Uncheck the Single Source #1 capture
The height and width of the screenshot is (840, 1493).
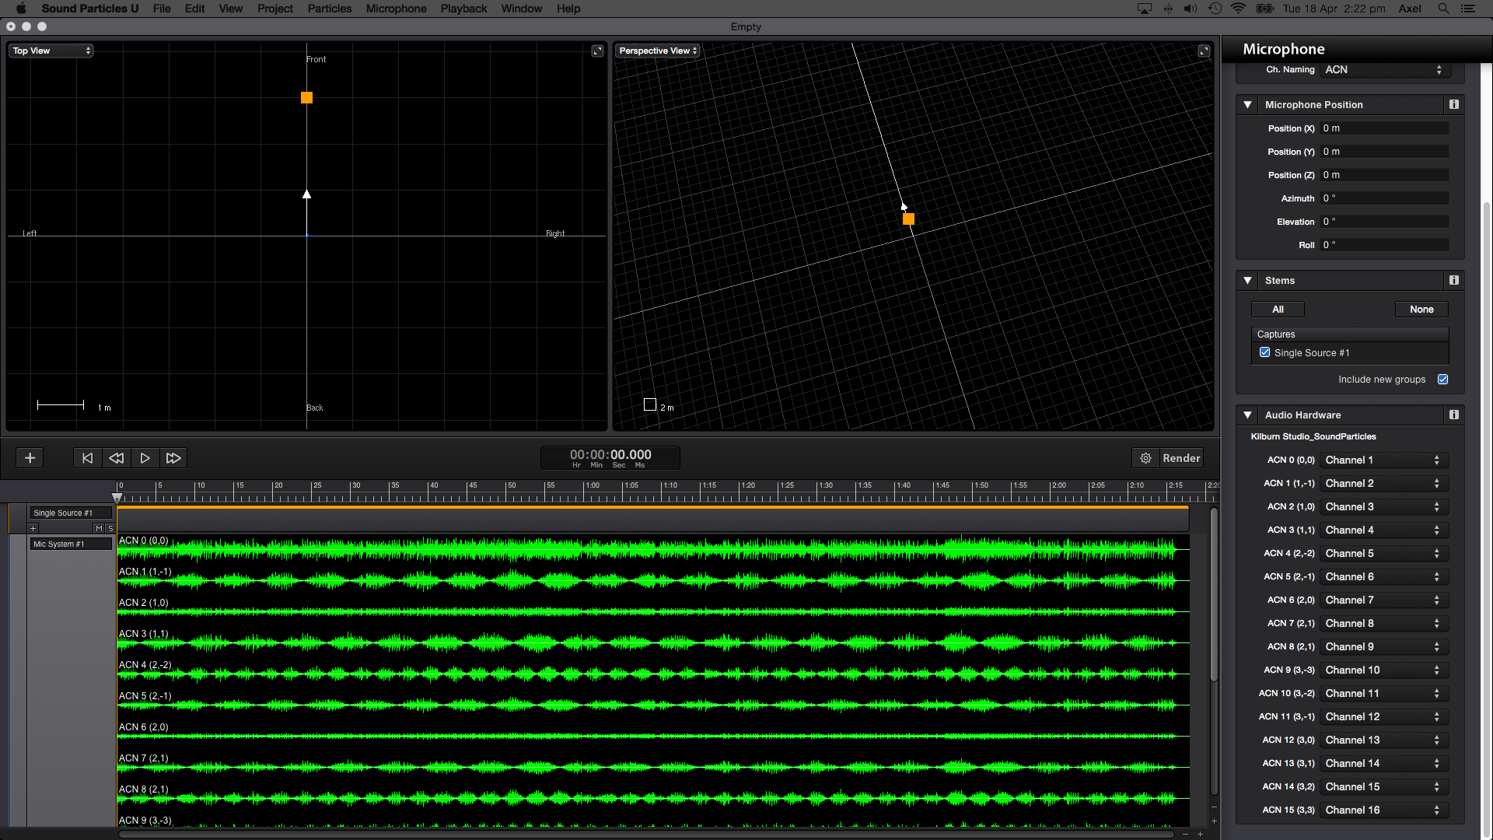[1264, 352]
